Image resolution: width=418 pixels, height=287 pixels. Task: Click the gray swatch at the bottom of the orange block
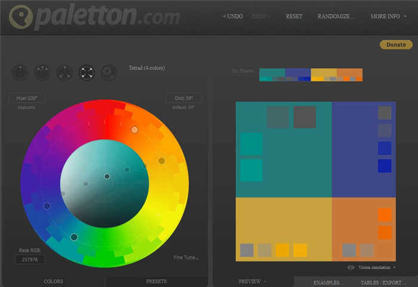pyautogui.click(x=349, y=250)
